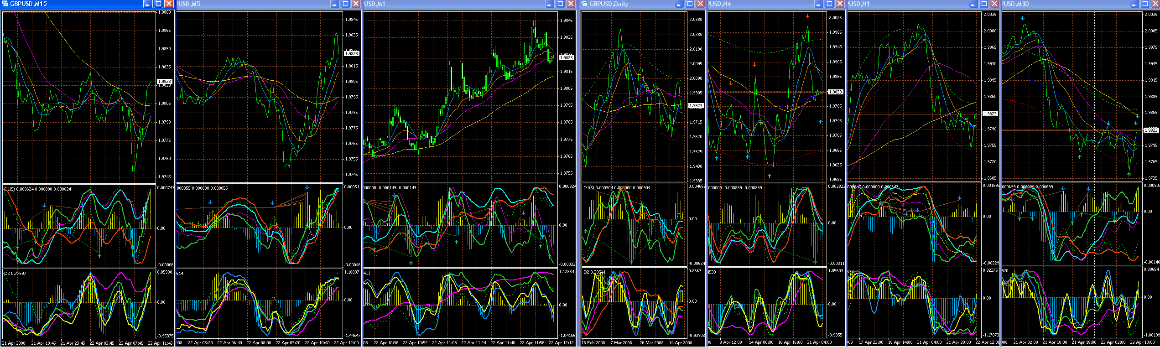Viewport: 1160px width, 347px height.
Task: Click the 1.9823 price tag in M1 chart
Action: coord(566,58)
